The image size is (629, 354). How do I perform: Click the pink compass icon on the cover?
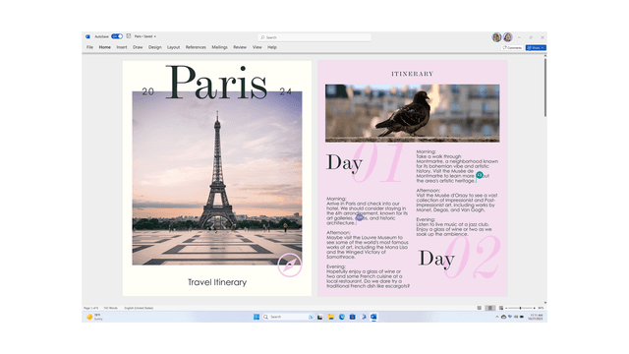pos(290,265)
